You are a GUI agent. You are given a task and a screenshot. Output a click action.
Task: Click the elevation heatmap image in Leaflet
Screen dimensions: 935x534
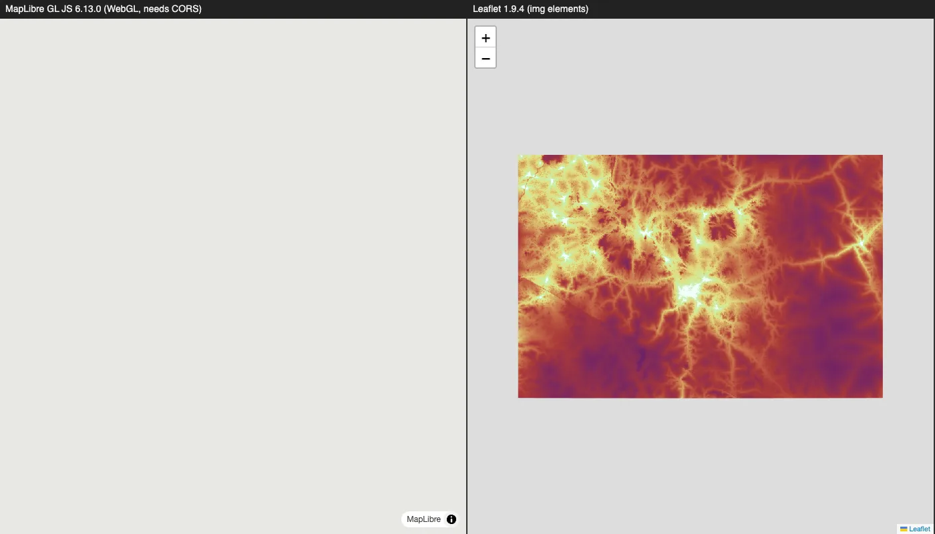tap(700, 276)
